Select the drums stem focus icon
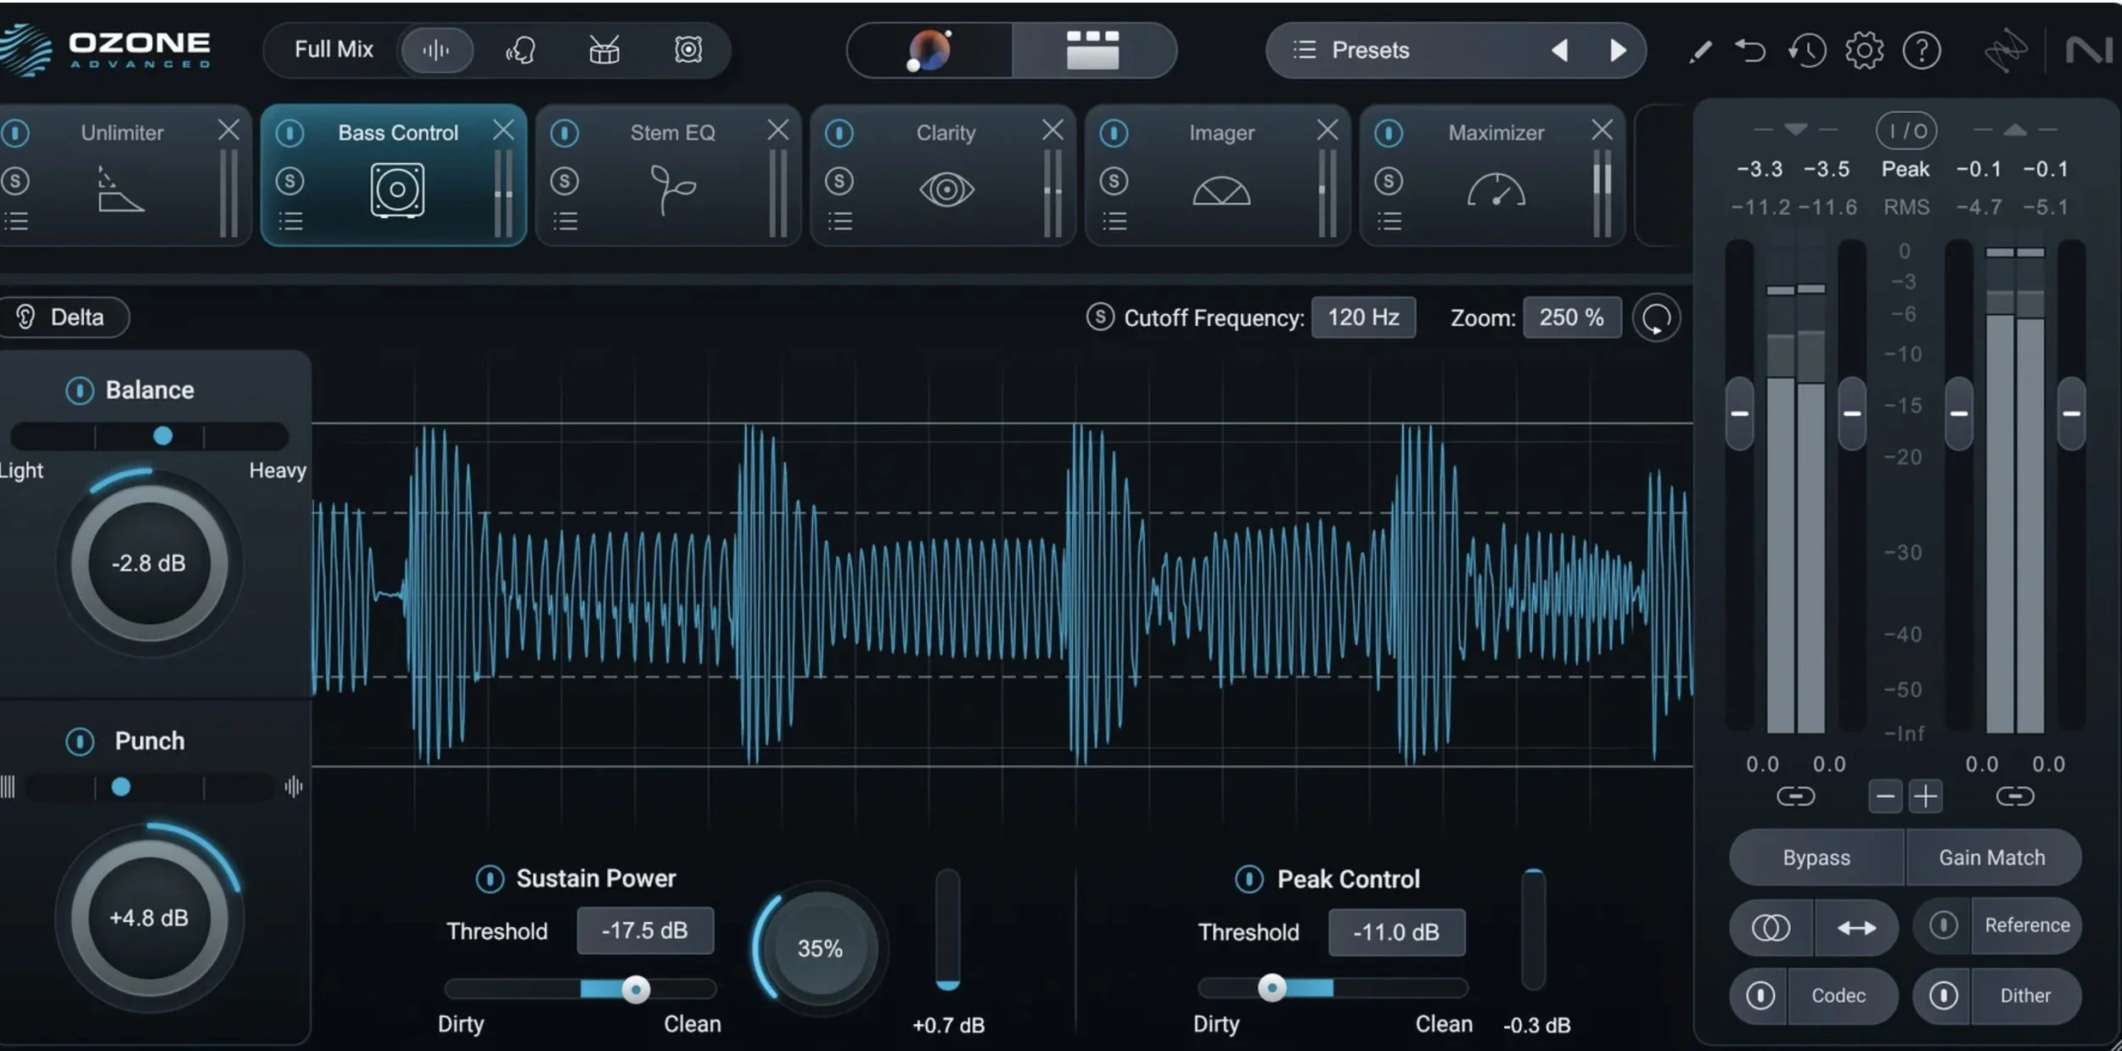Image resolution: width=2122 pixels, height=1051 pixels. coord(604,50)
